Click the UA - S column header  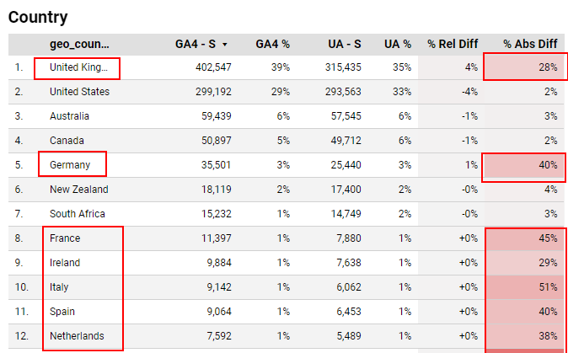[x=345, y=43]
